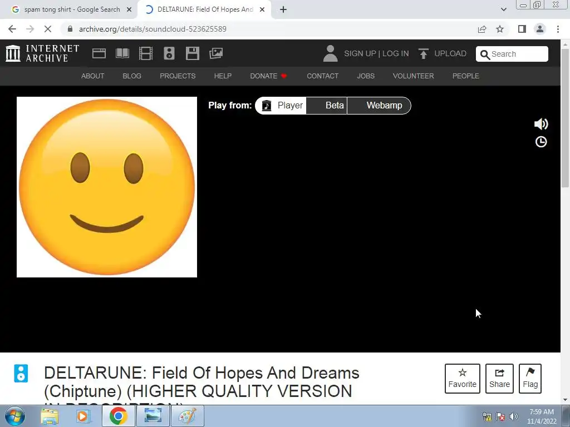Share this page via the address bar icon
570x427 pixels.
coord(482,29)
